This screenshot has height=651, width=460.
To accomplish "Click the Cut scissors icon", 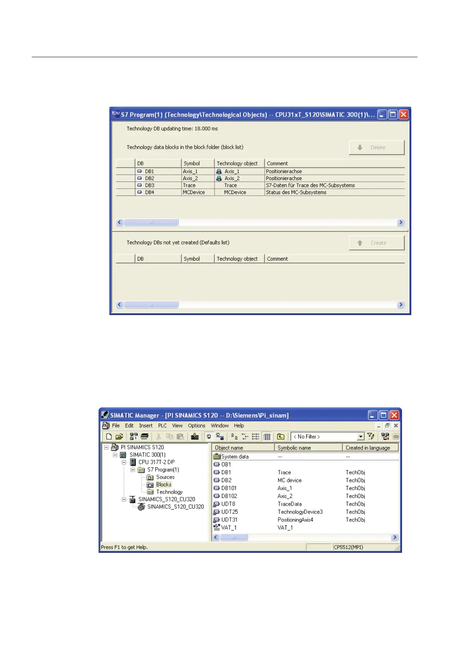I will (158, 436).
